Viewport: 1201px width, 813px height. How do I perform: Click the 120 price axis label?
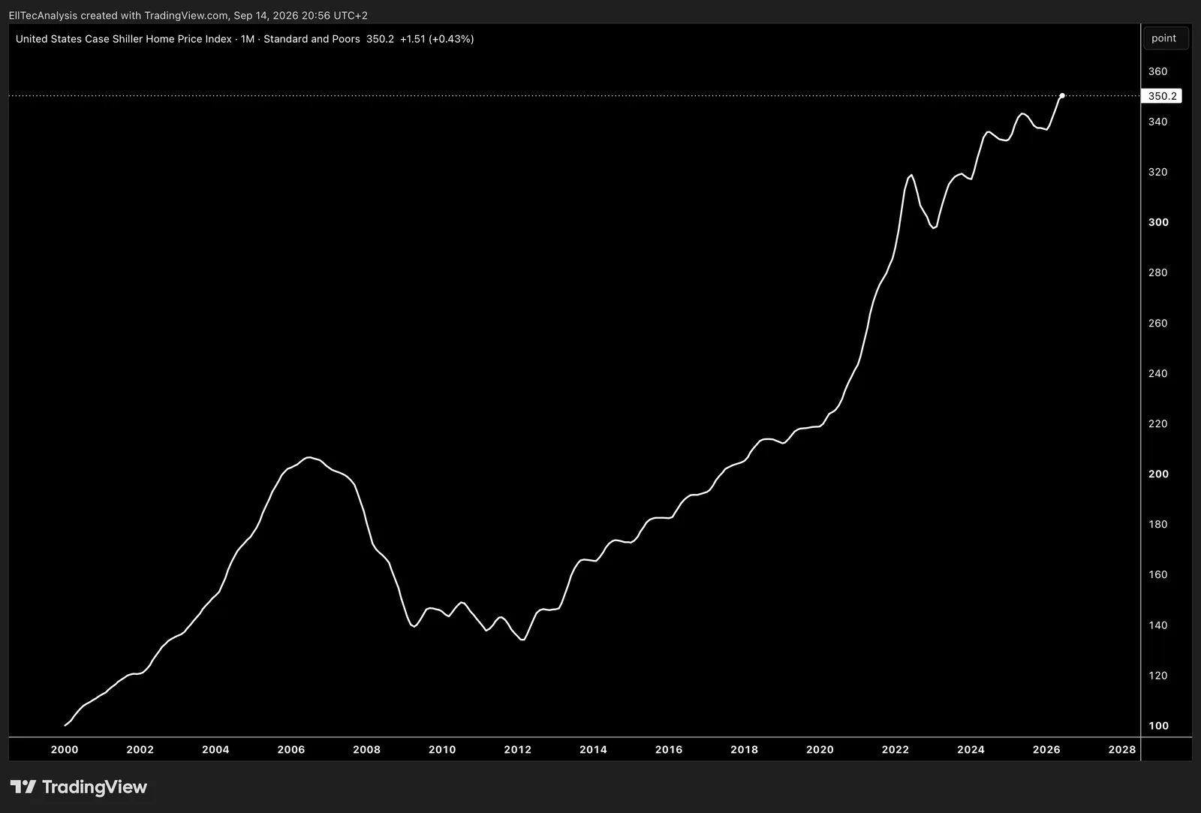pyautogui.click(x=1157, y=675)
